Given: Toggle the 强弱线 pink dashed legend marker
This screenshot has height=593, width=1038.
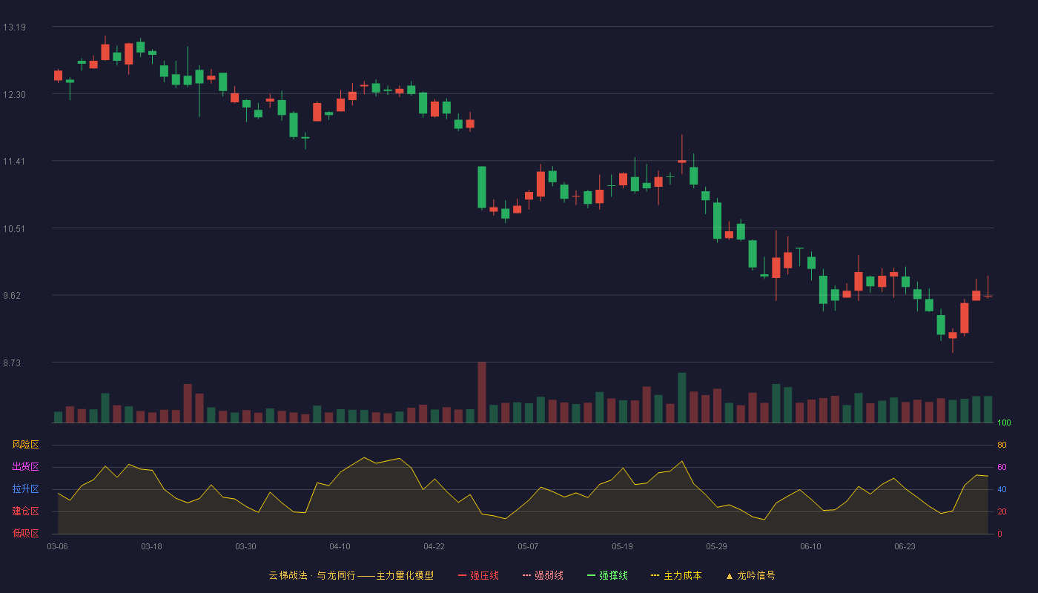Looking at the screenshot, I should pyautogui.click(x=527, y=575).
